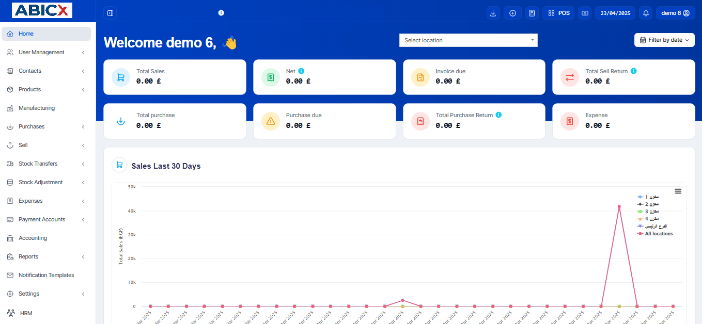Open the chart hamburger context menu
Screen dimensions: 702x324
coord(678,191)
